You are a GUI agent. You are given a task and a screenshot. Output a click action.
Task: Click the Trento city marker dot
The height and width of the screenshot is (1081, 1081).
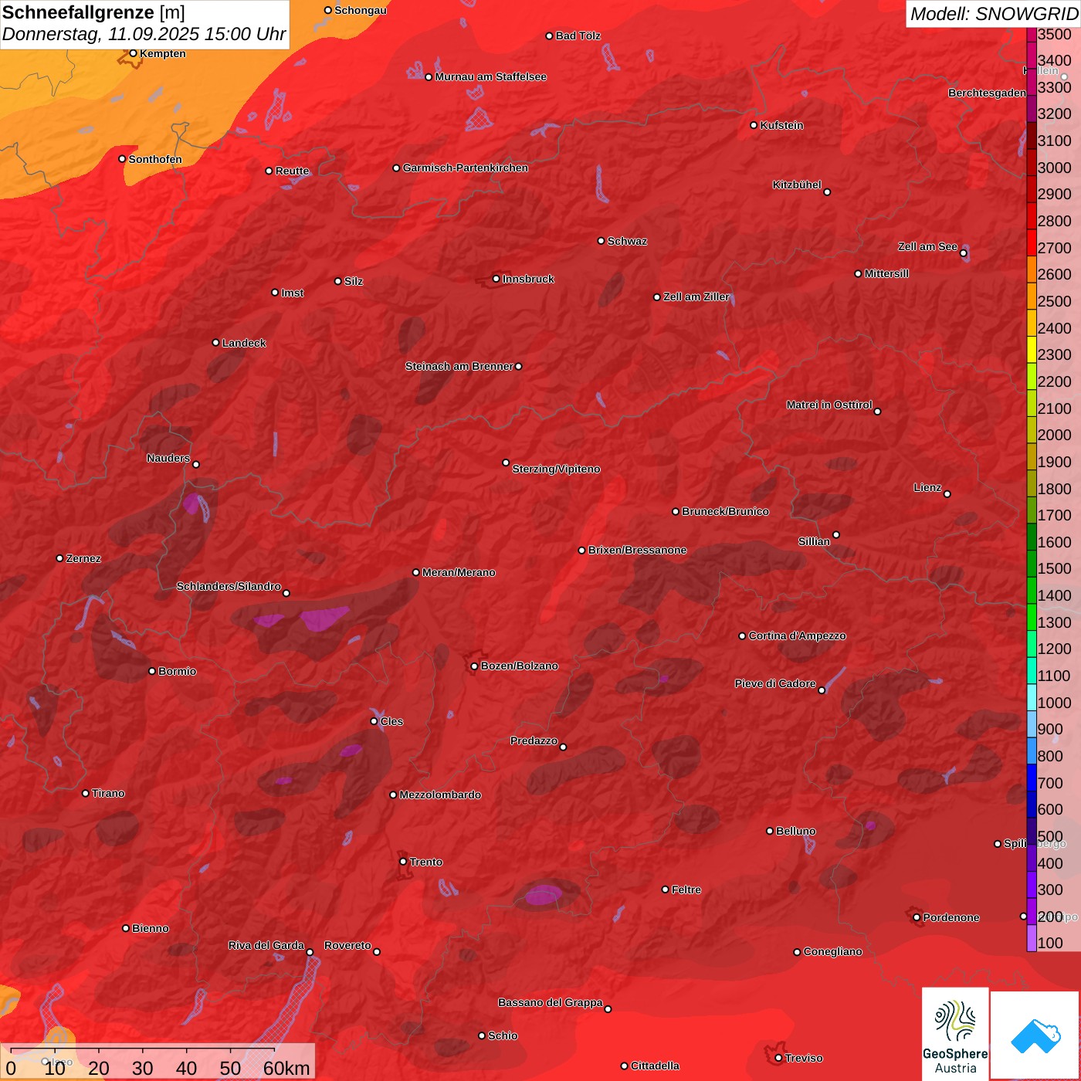[403, 862]
